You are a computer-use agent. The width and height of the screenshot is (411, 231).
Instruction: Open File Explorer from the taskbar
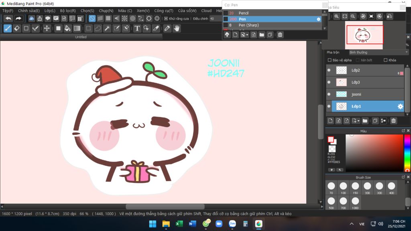[x=166, y=224]
